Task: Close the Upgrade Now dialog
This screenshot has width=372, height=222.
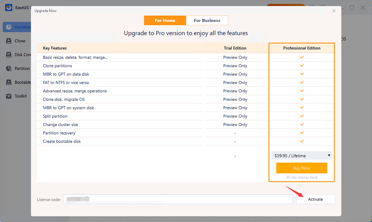Action: tap(334, 11)
